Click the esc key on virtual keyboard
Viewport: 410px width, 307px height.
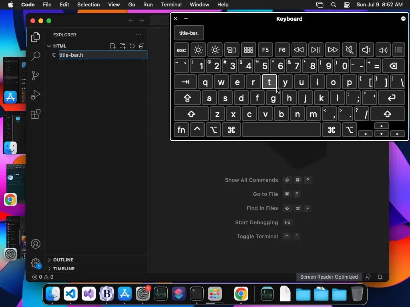point(181,50)
